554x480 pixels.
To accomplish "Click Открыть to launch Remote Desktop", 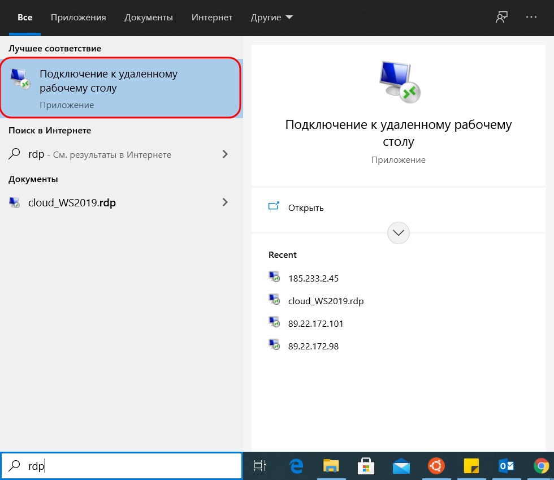I will click(x=305, y=207).
